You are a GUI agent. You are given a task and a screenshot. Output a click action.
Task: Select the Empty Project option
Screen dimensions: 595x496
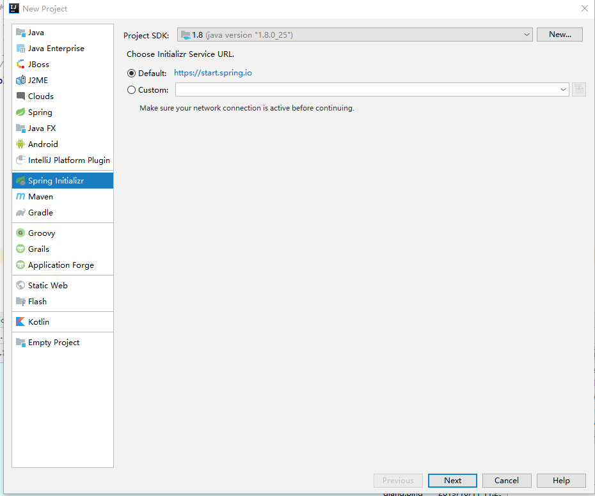(52, 342)
